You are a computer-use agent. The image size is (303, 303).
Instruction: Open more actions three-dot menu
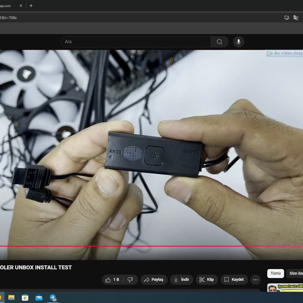(x=255, y=280)
